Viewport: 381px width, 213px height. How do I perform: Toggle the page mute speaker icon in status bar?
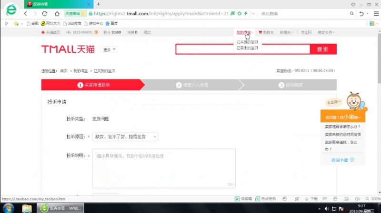click(357, 199)
